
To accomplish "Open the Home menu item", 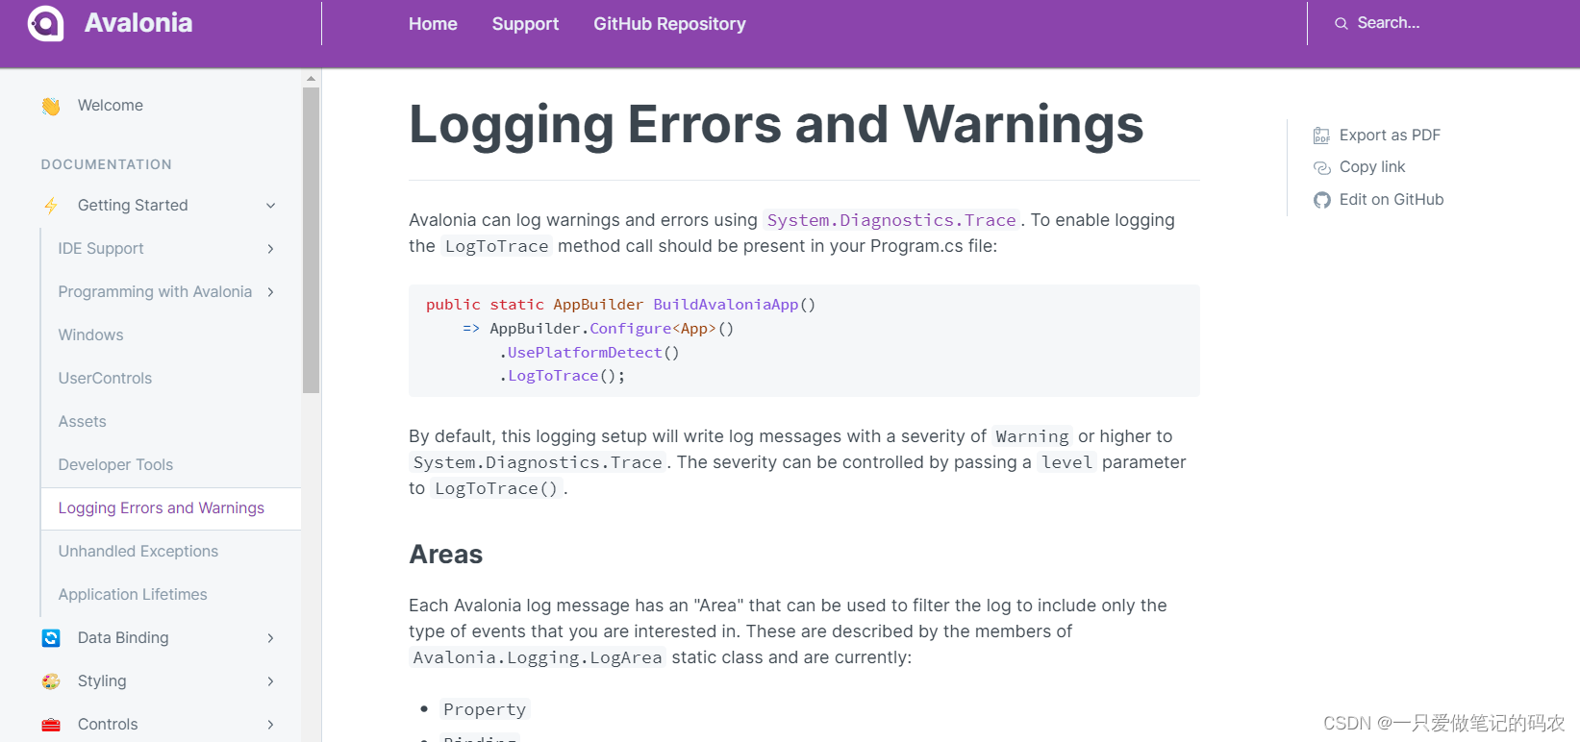I will 433,24.
